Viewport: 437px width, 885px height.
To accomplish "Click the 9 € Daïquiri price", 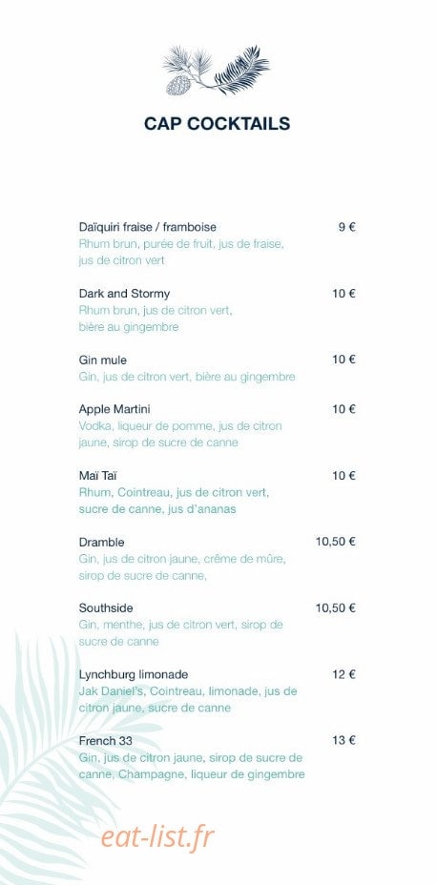I will (346, 227).
